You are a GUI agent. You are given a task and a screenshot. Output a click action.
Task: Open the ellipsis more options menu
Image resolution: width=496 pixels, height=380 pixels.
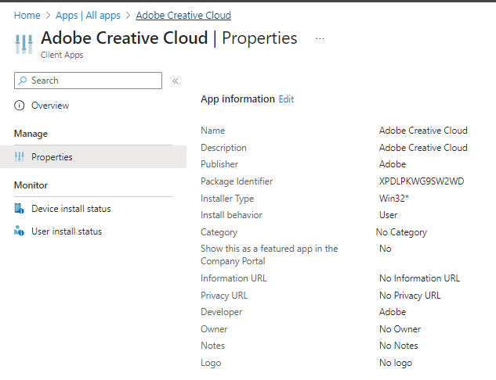point(320,38)
